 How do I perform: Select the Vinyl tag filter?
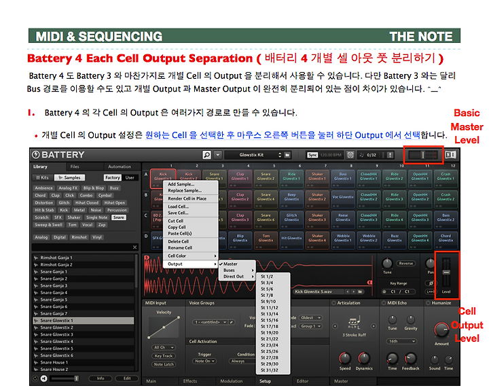click(97, 237)
